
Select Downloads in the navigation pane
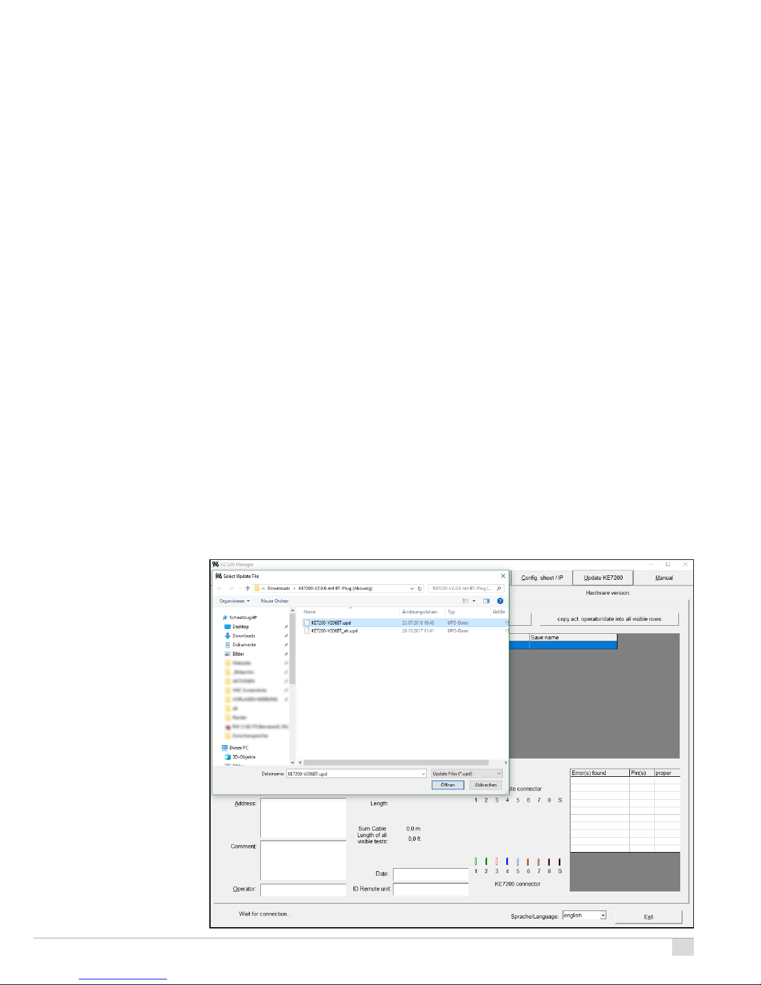244,636
